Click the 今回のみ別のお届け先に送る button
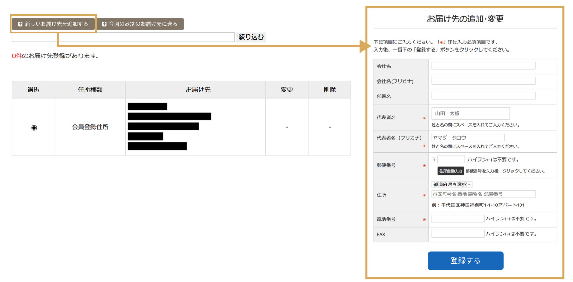Image resolution: width=573 pixels, height=282 pixels. coord(141,24)
